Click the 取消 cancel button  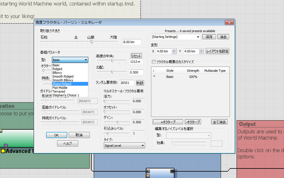[x=79, y=135]
